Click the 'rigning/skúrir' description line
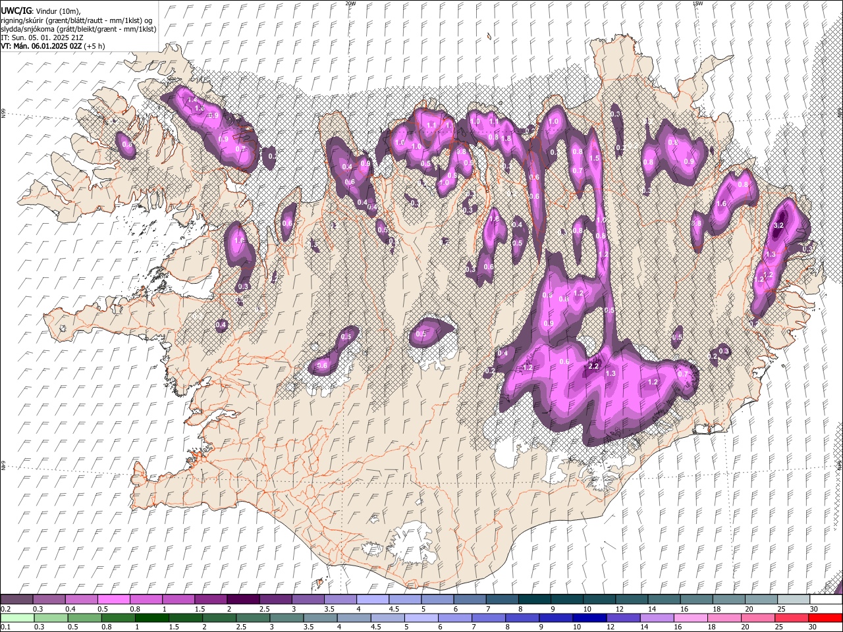This screenshot has height=632, width=843. (x=77, y=20)
